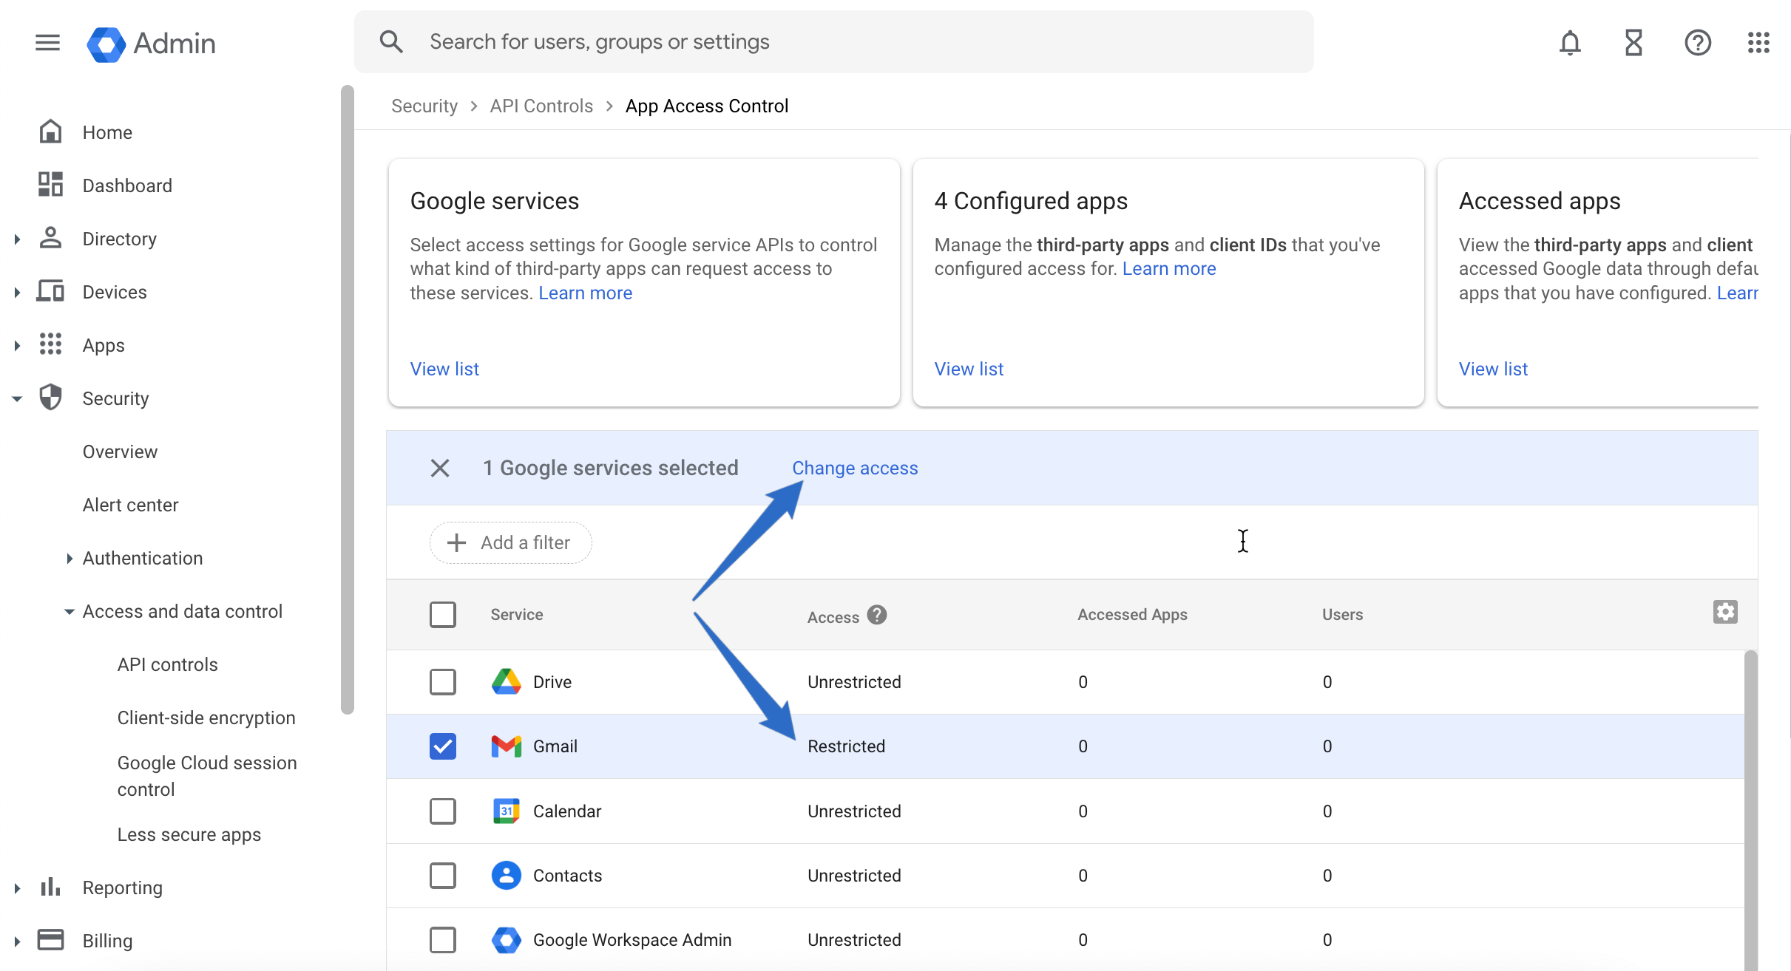
Task: Click View list under Google services
Action: pos(444,369)
